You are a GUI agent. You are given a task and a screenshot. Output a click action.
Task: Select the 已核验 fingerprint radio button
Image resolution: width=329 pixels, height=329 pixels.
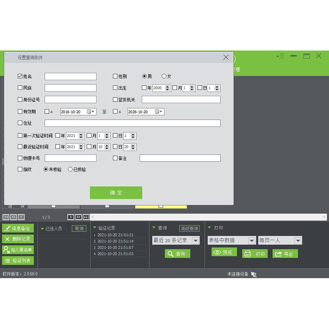[x=70, y=169]
